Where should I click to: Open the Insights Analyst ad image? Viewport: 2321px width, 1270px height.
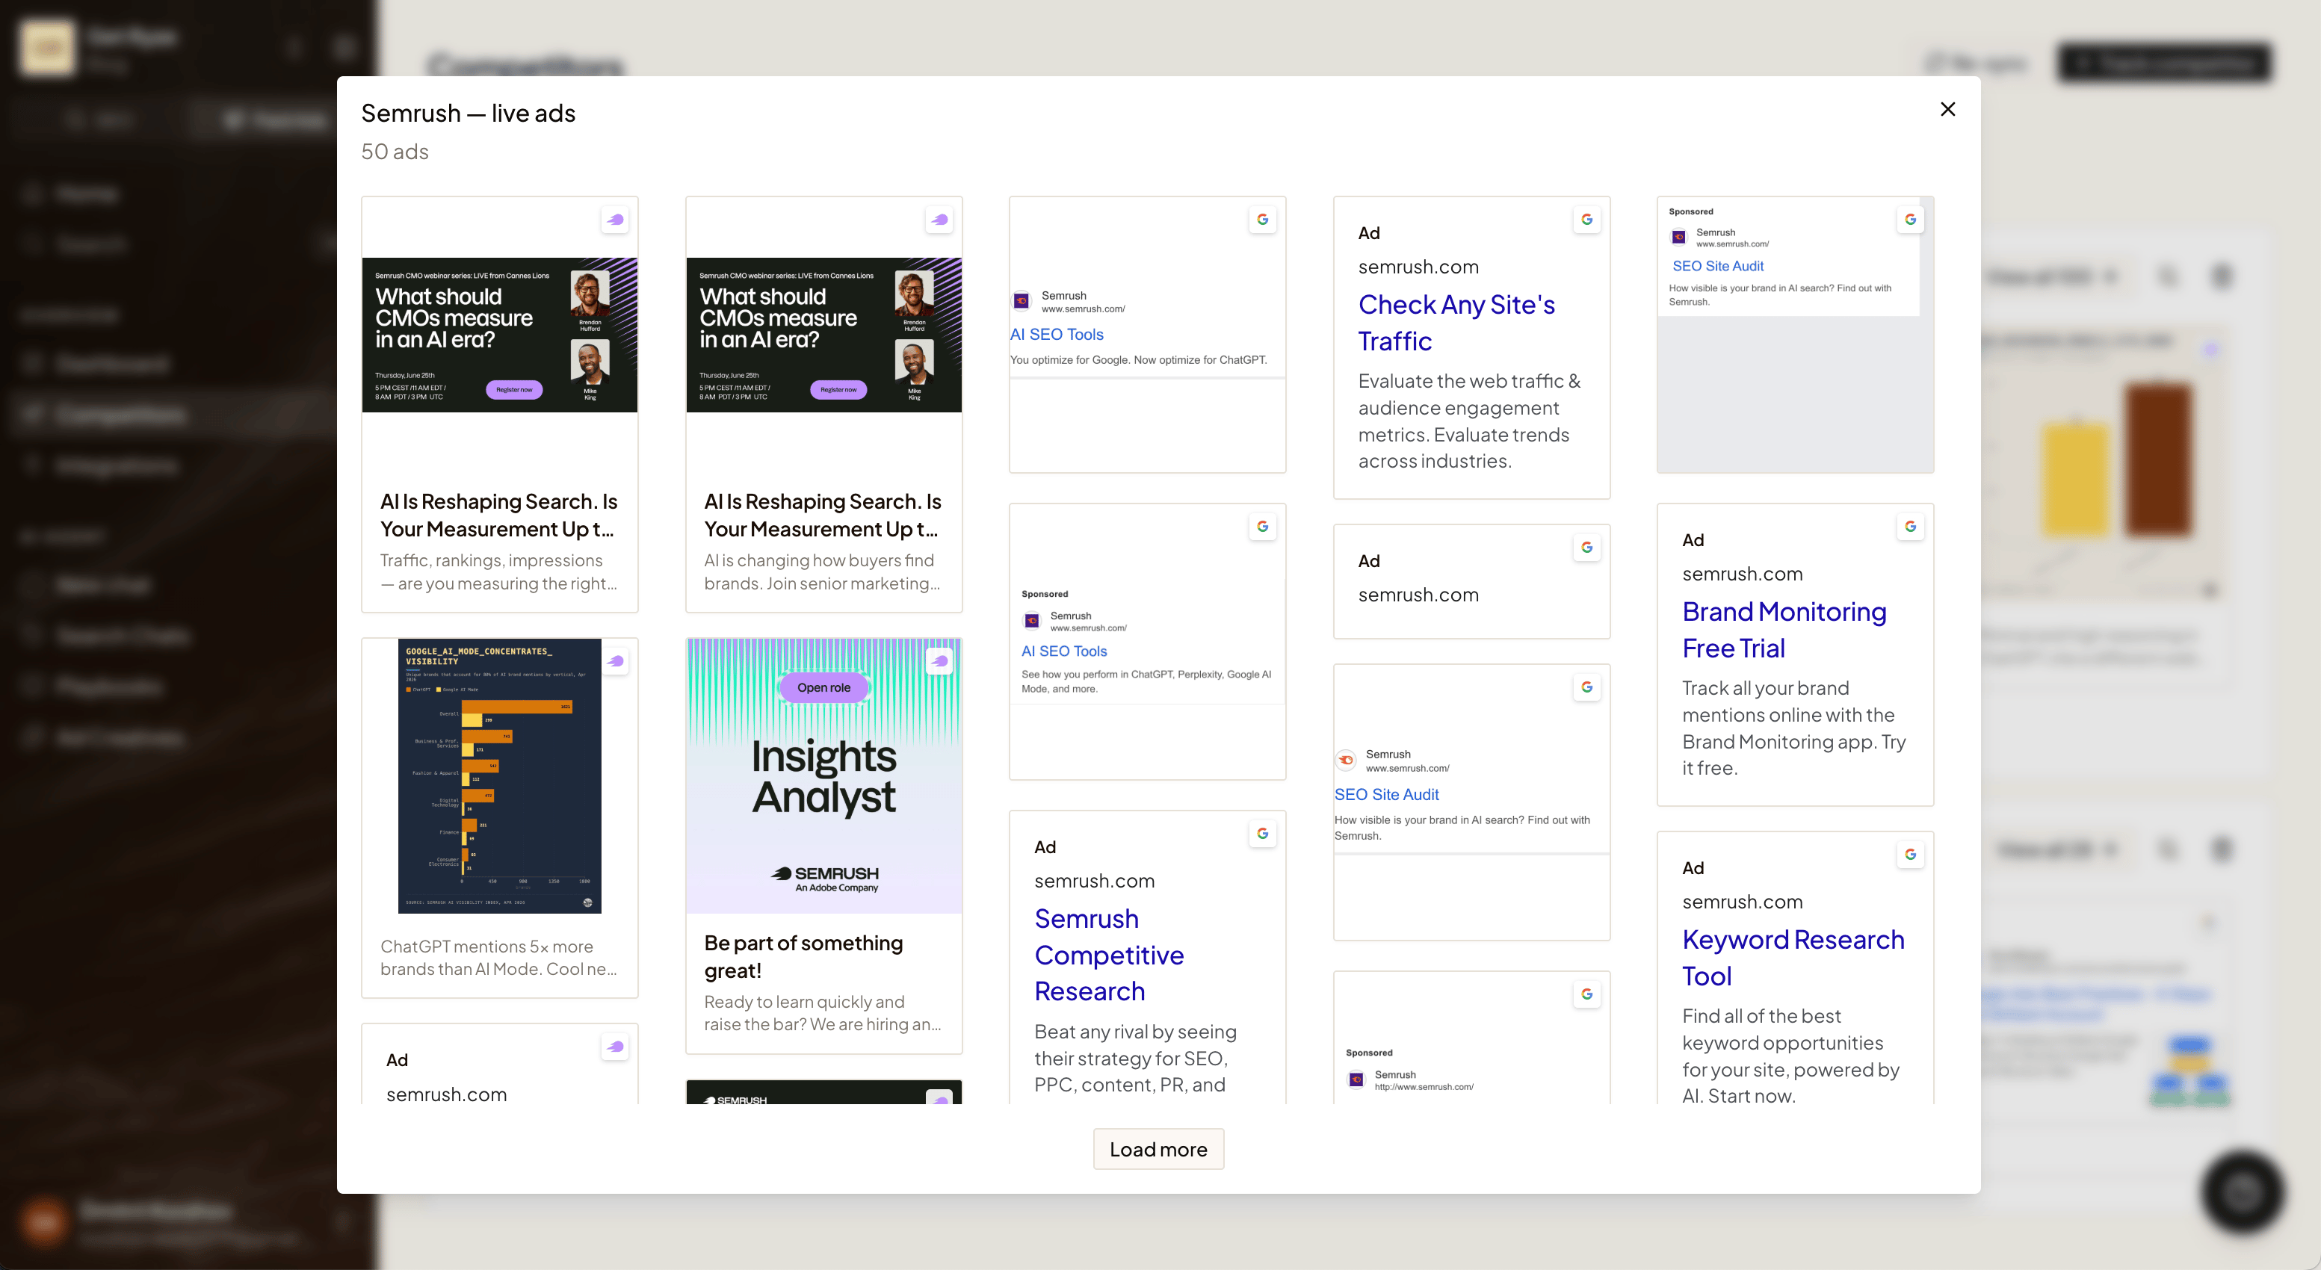(823, 775)
